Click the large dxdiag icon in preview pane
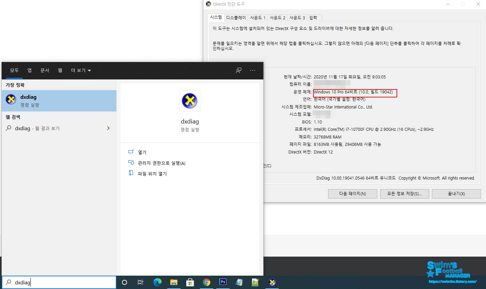Image resolution: width=486 pixels, height=289 pixels. click(190, 101)
